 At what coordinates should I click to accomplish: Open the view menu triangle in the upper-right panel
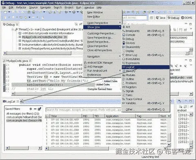(x=191, y=29)
